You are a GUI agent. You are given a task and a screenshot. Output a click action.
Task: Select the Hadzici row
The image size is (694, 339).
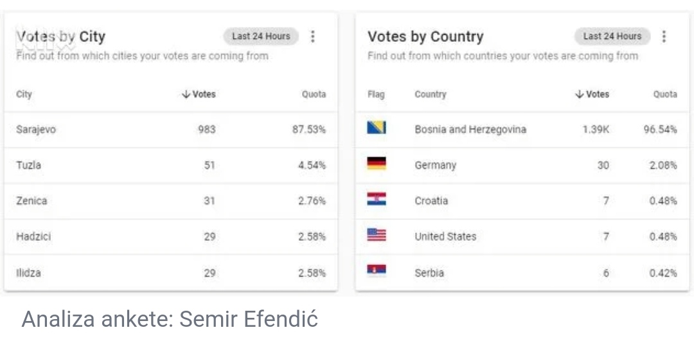coord(171,236)
